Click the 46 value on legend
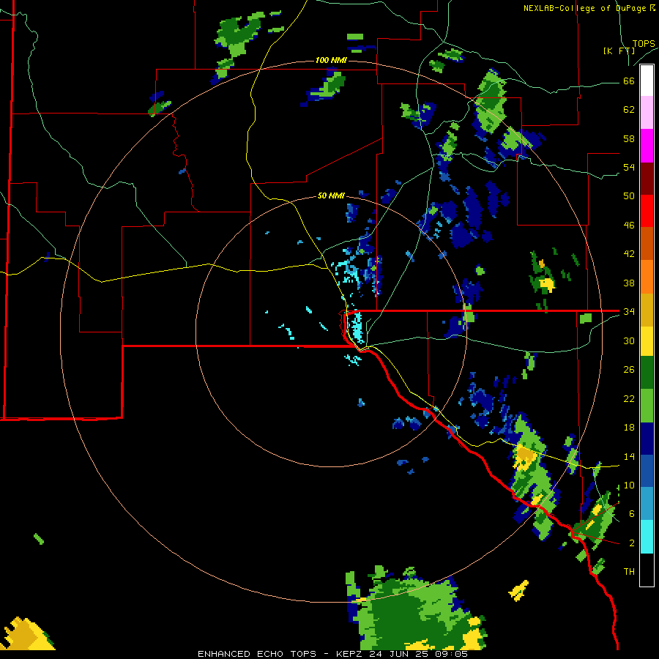 [629, 226]
